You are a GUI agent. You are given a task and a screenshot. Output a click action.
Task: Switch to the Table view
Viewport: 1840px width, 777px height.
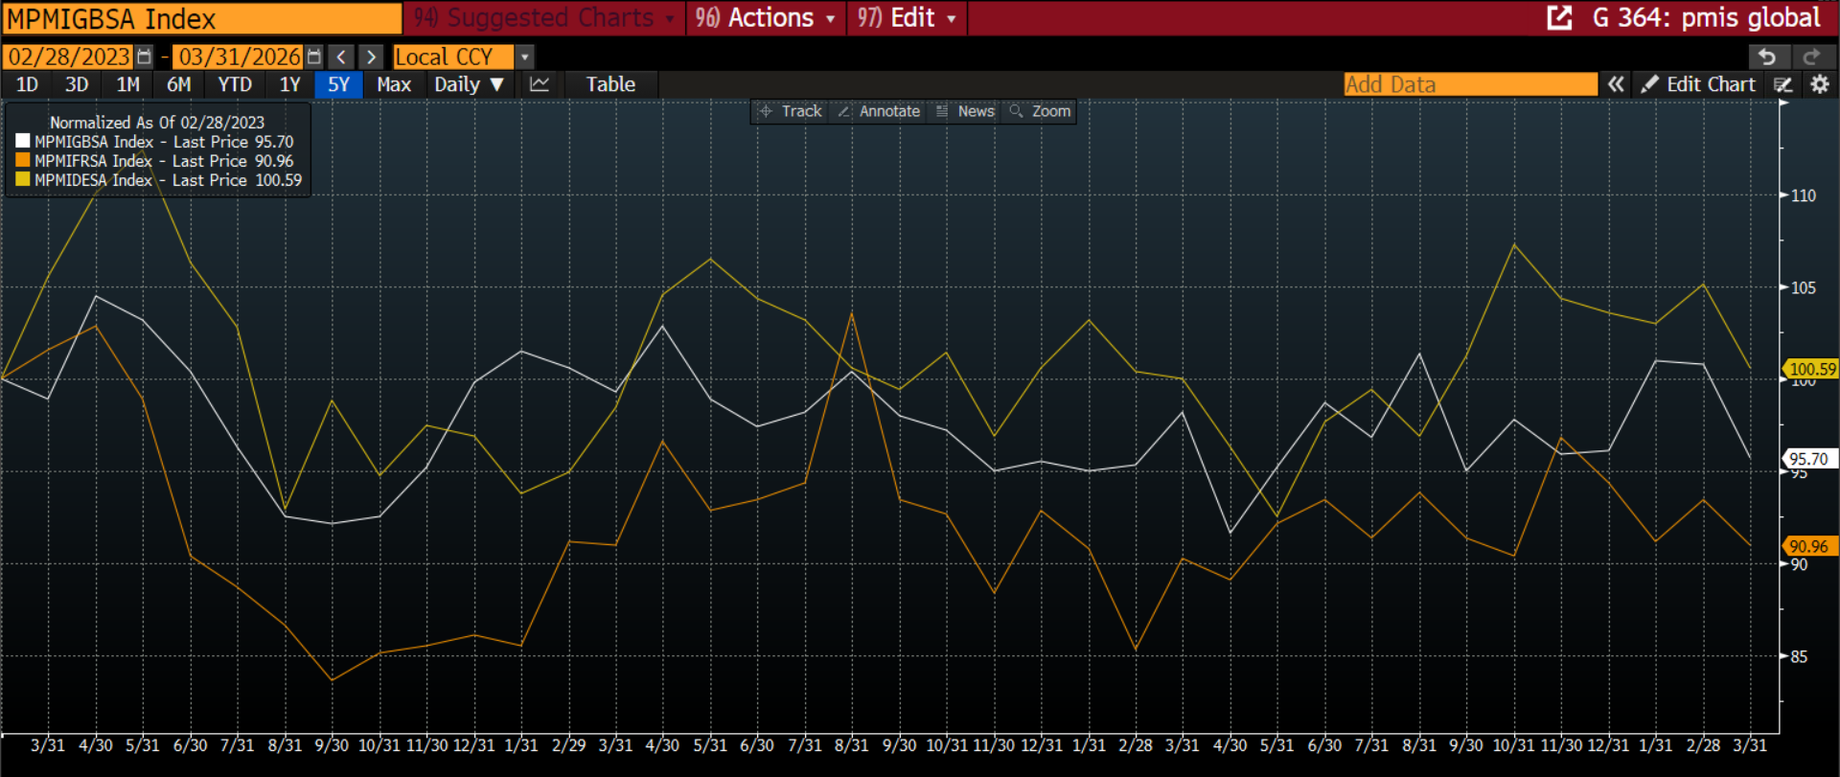(x=610, y=84)
